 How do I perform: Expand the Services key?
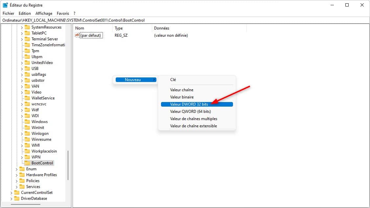pos(16,187)
